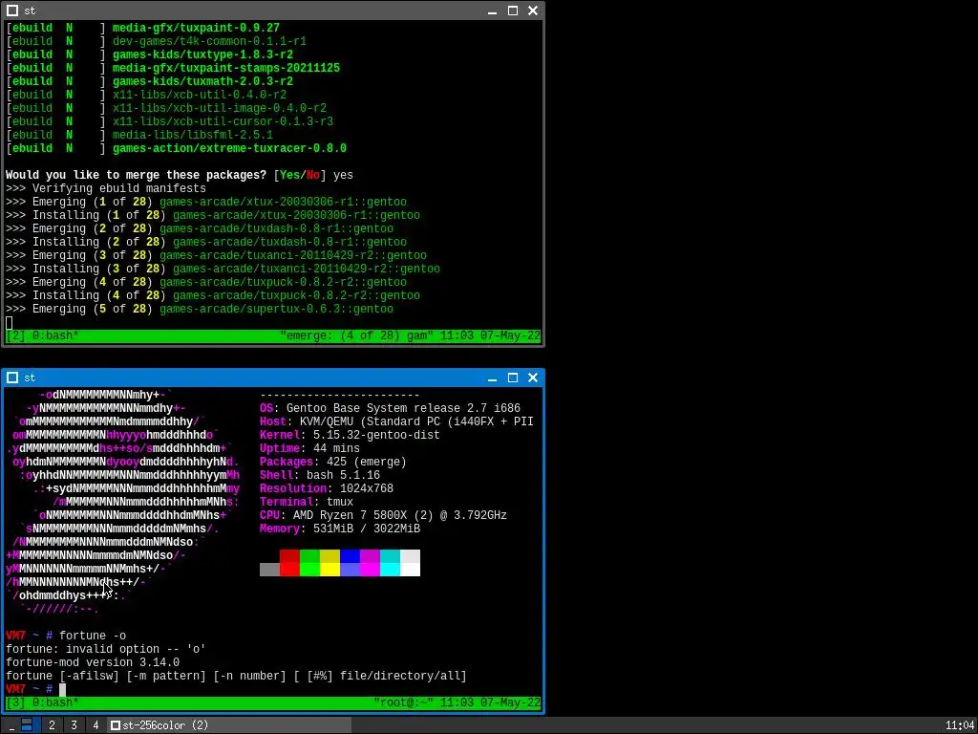Click the OS line 'Gentoo Base System release 2.7'

point(390,408)
